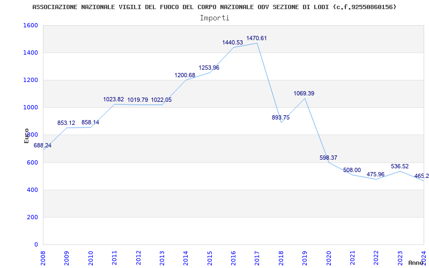Click the x-axis year 2013
429x268 pixels.
point(162,258)
